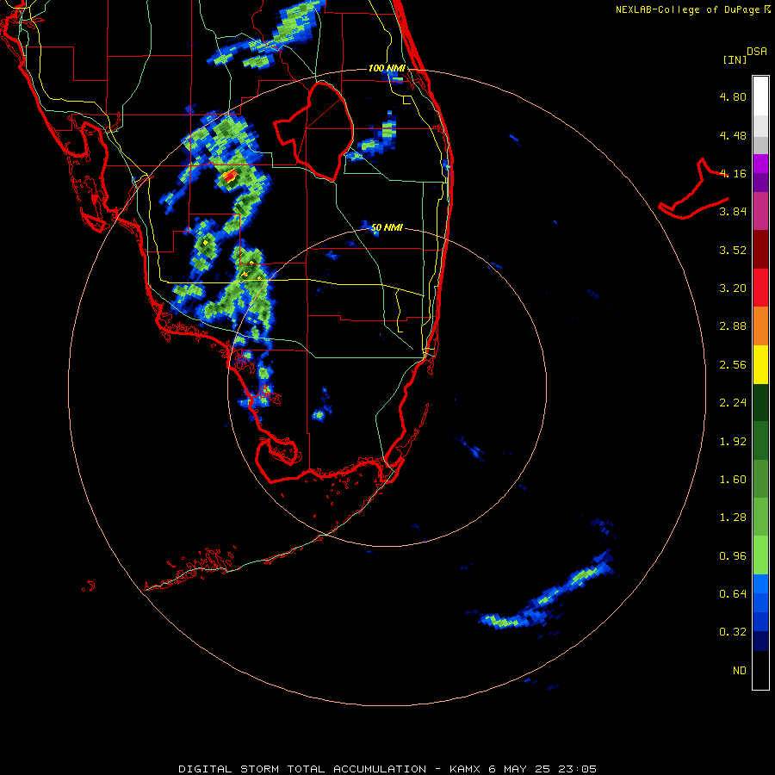Select the navy blue legend swatch

point(760,641)
